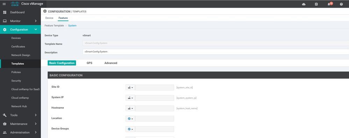Open Devices under Configuration

[16, 38]
